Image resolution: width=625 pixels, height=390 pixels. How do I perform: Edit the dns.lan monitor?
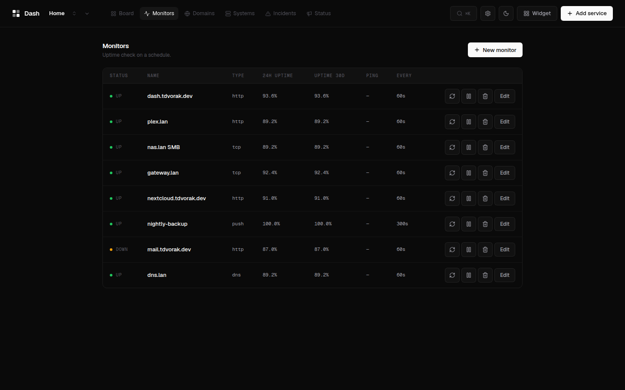point(505,275)
